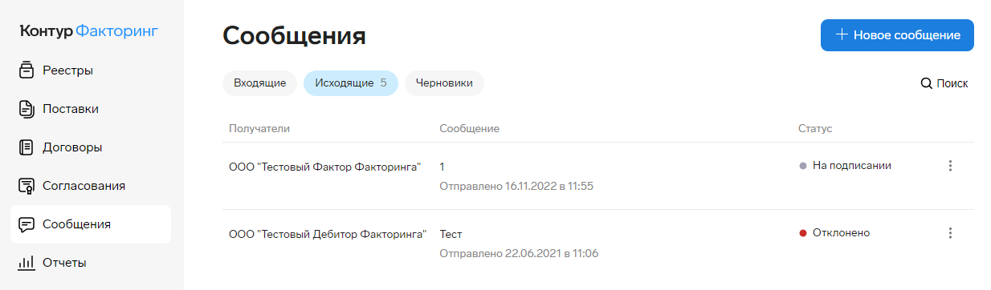Click the Контур Факторинг logo
The image size is (991, 290).
88,31
